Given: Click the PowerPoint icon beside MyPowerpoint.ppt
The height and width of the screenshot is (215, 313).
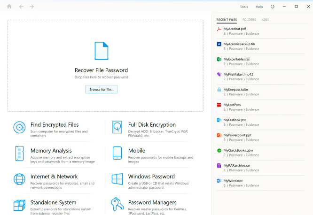Looking at the screenshot, I should coord(219,135).
